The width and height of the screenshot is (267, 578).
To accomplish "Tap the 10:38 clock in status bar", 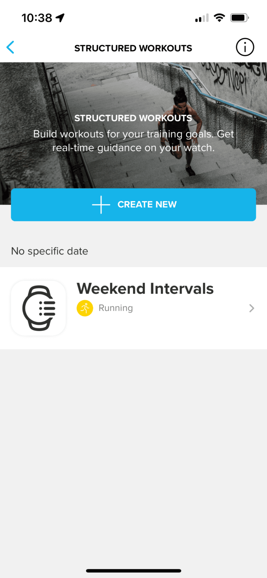I will coord(37,18).
